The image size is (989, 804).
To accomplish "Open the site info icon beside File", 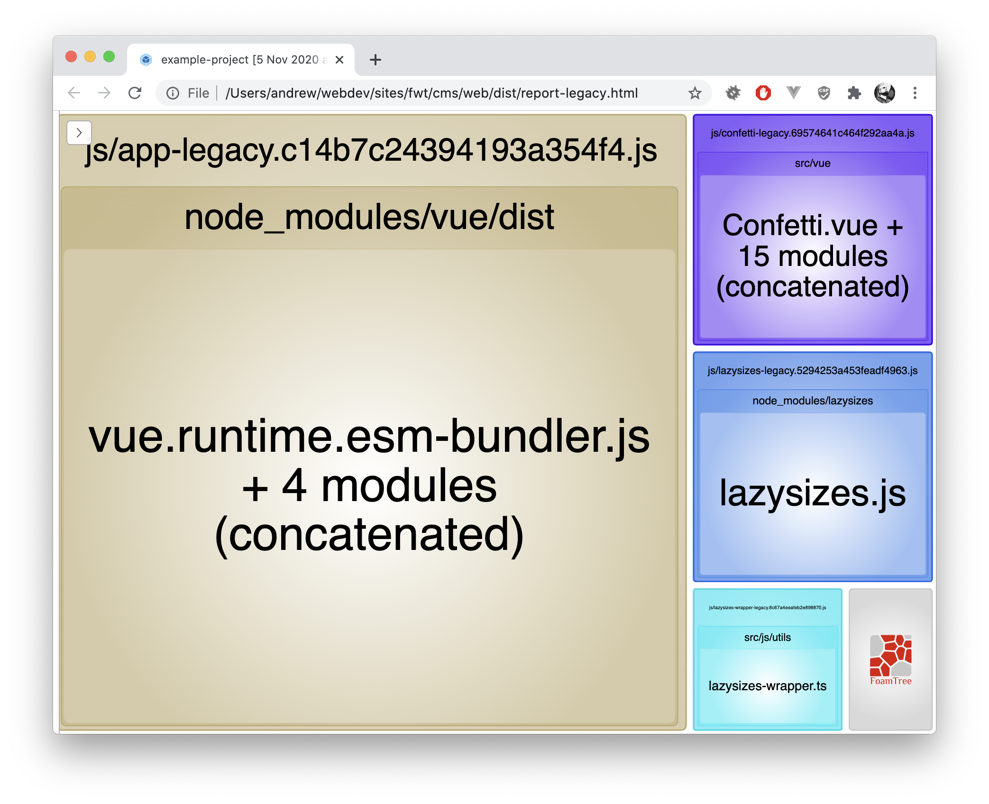I will point(173,93).
